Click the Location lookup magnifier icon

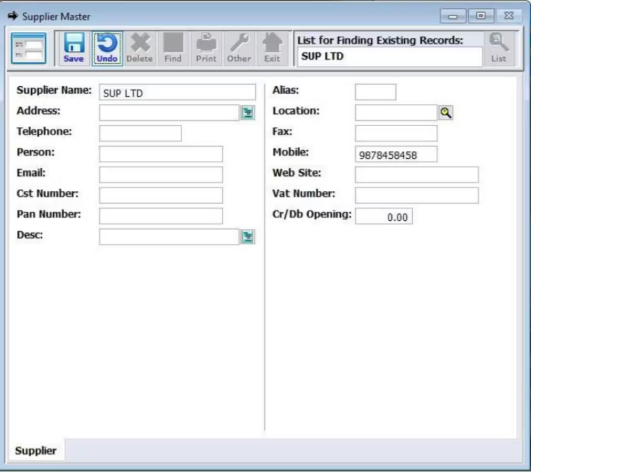(446, 112)
